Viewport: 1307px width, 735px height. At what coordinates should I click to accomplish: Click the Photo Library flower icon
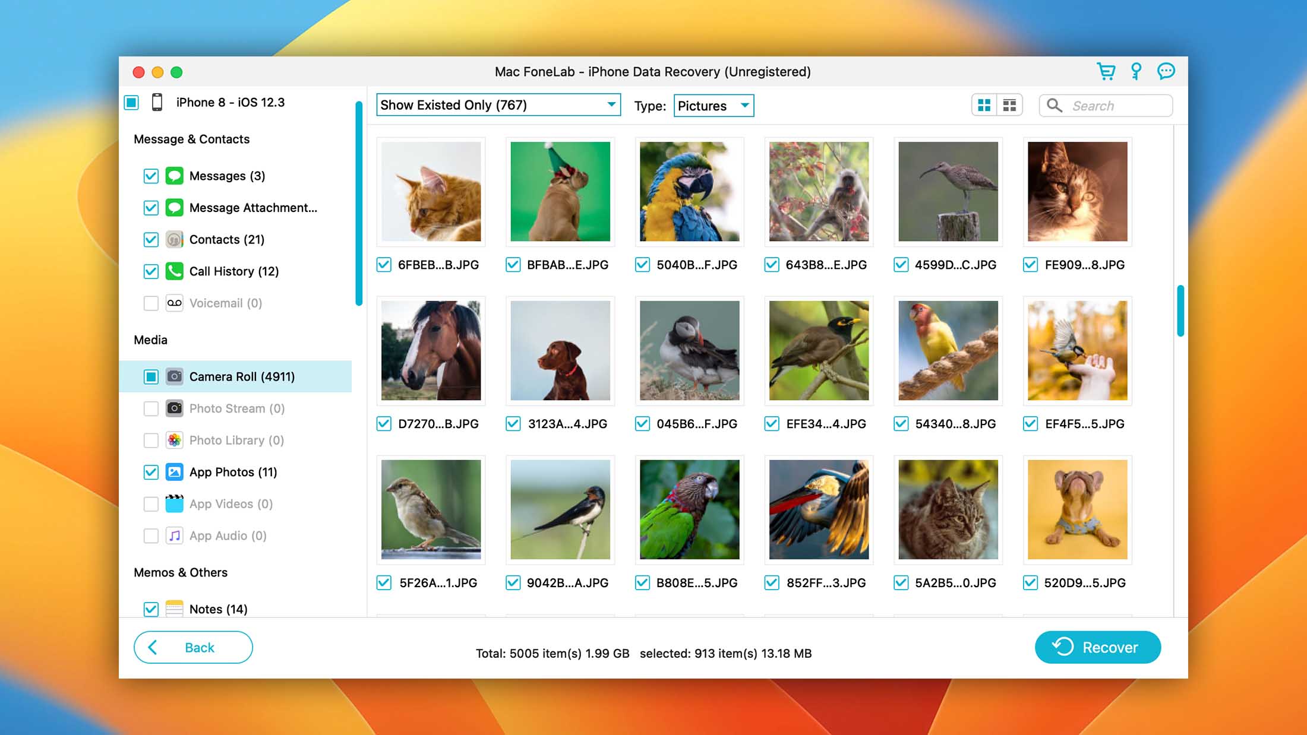click(x=174, y=440)
